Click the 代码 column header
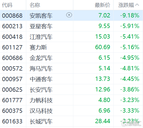Screen dimensions: 143x128 (x=7, y=5)
